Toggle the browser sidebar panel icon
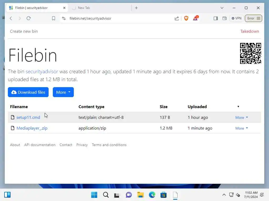 tap(216, 18)
